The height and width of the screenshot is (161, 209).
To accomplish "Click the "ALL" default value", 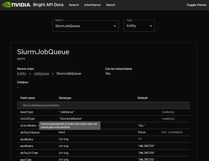I will [x=141, y=125].
